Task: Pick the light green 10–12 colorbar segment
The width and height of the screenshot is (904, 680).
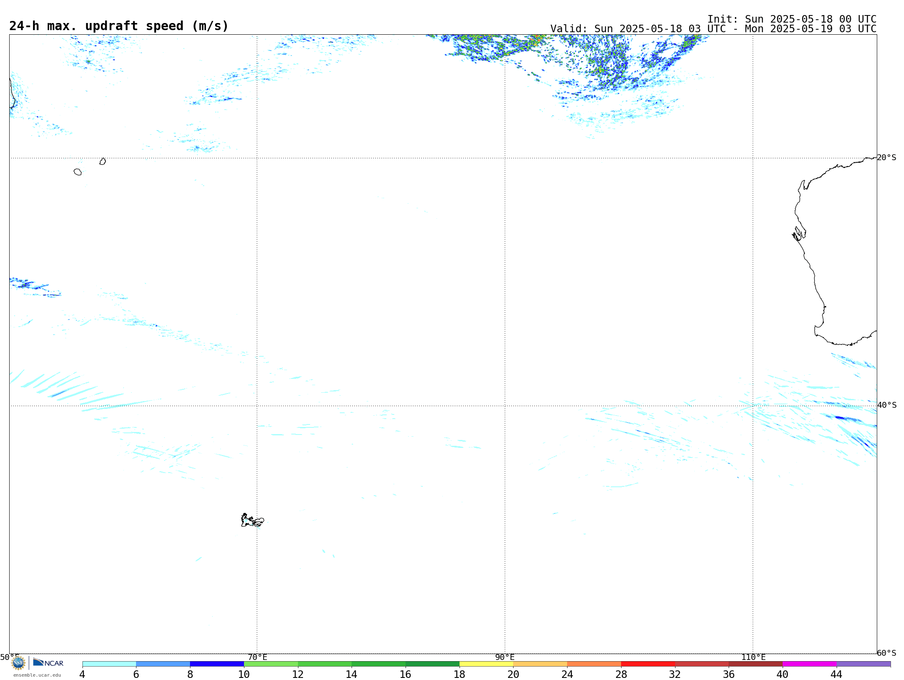Action: pyautogui.click(x=271, y=664)
